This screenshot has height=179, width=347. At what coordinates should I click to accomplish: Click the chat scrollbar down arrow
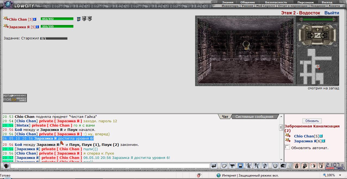point(281,159)
